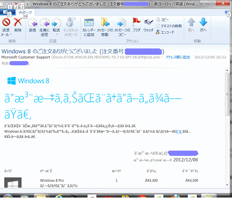This screenshot has width=232, height=198.
Task: Click the help icon at the ribbon's right edge
Action: click(227, 12)
